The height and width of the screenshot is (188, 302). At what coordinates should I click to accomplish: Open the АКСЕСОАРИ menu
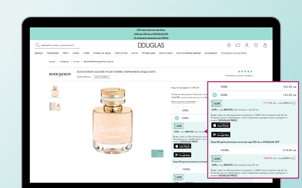[166, 53]
